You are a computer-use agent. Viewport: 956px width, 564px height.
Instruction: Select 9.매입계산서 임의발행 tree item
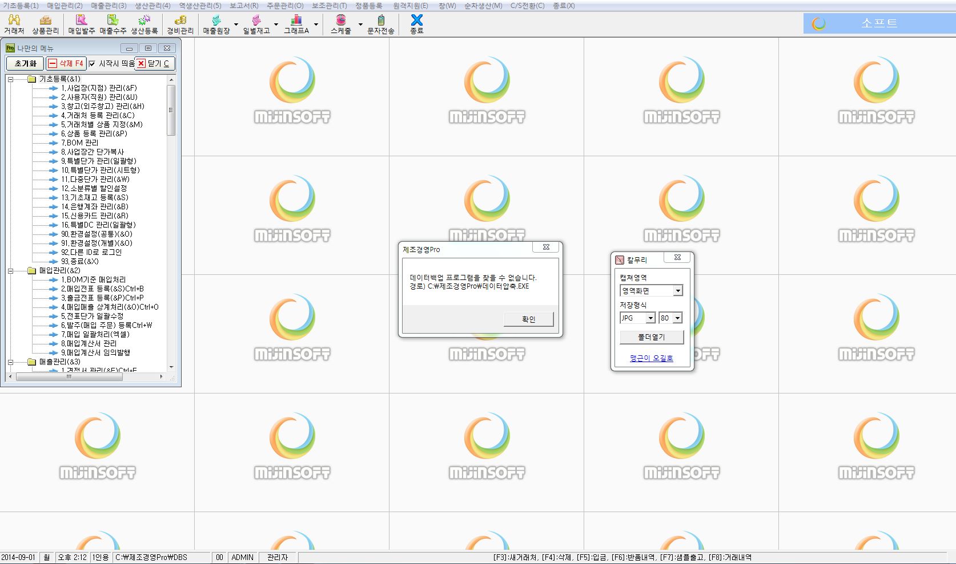click(95, 353)
